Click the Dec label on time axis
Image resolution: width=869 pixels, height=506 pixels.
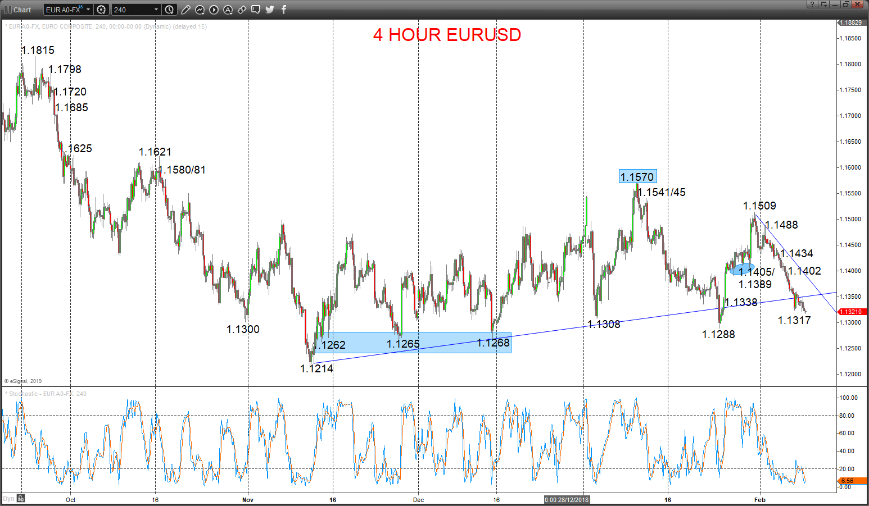pos(418,500)
